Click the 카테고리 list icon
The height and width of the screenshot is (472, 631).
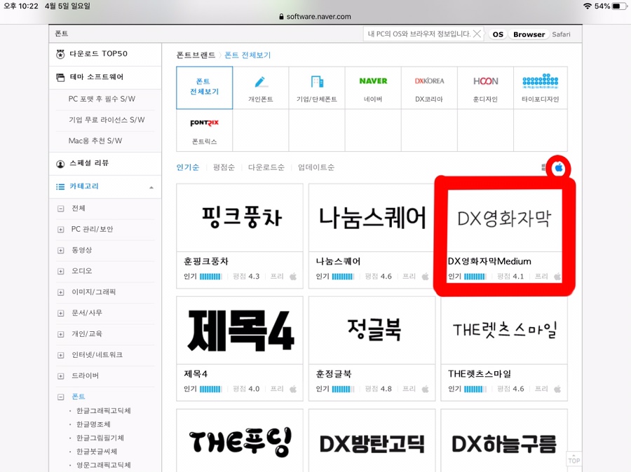[60, 186]
